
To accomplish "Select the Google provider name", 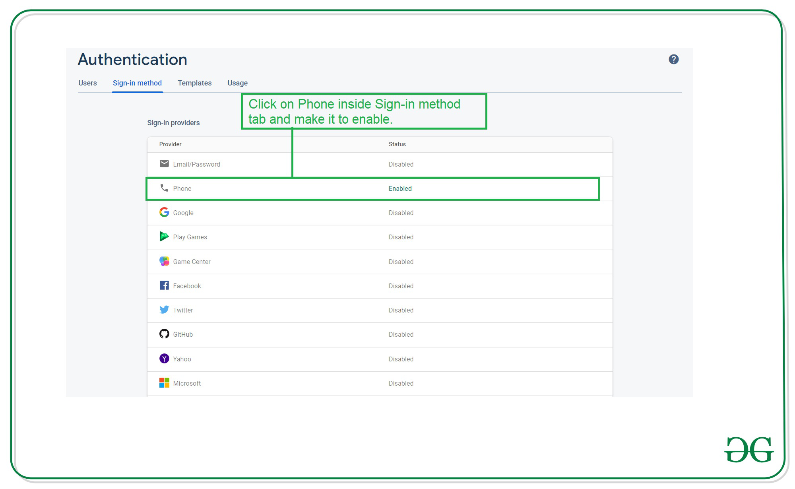I will click(183, 213).
